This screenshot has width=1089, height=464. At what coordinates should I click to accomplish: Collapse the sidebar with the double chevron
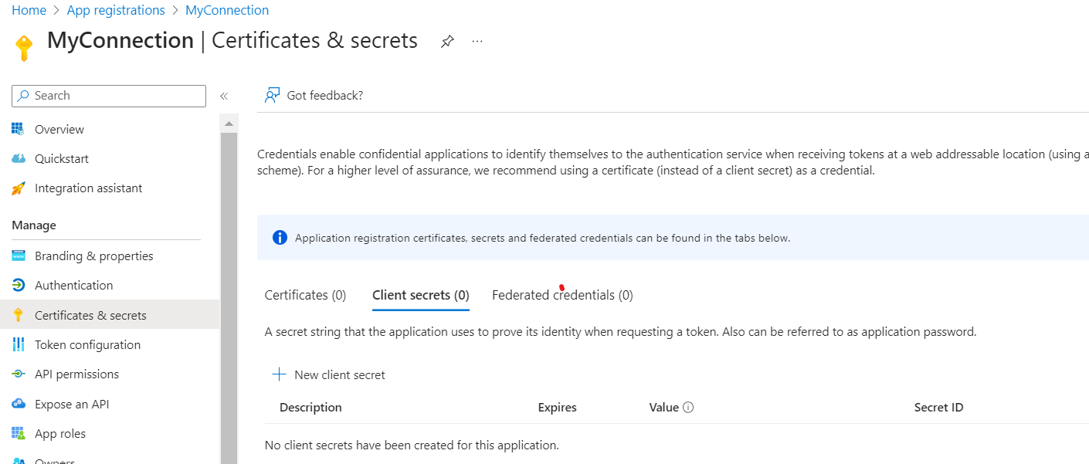click(x=224, y=97)
